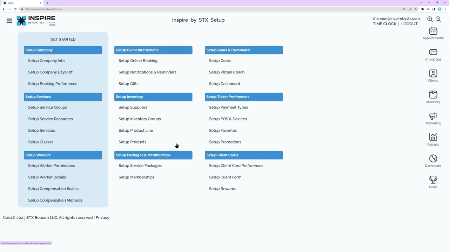Open Setup Payment Types

click(228, 107)
